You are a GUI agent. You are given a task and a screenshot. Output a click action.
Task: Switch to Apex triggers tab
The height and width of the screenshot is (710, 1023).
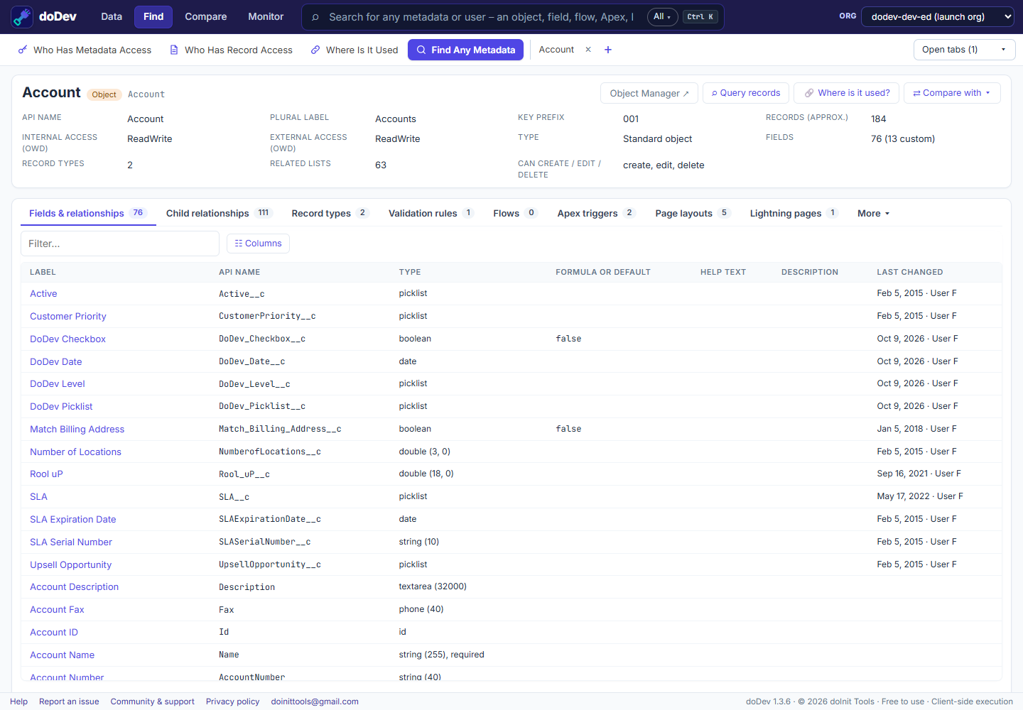point(595,213)
